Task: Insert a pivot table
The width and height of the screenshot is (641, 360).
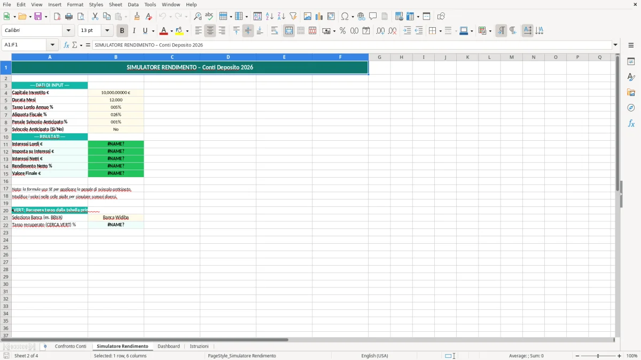Action: point(331,17)
